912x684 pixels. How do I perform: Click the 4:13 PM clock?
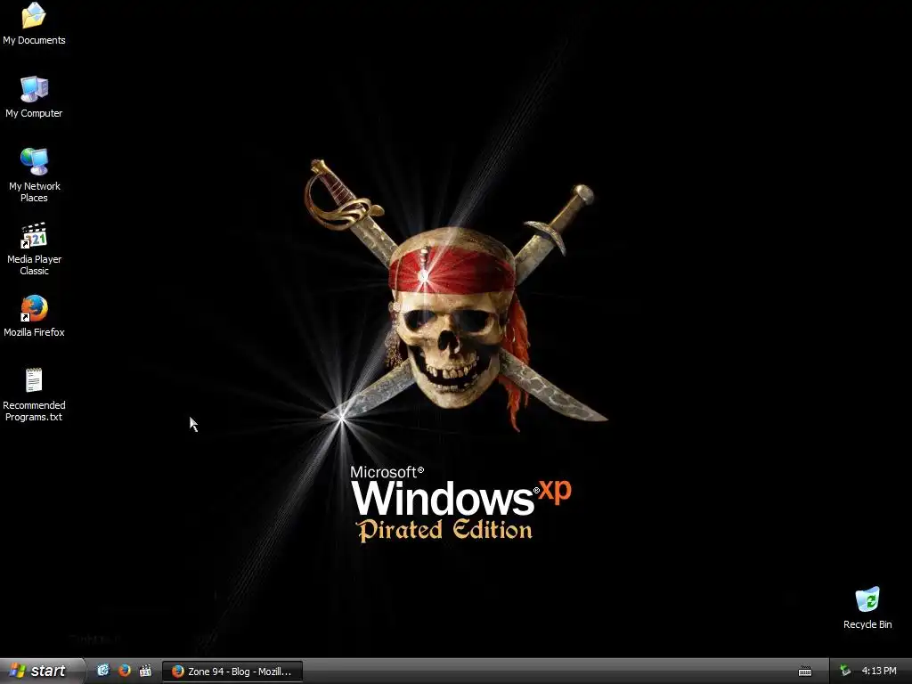pos(879,672)
